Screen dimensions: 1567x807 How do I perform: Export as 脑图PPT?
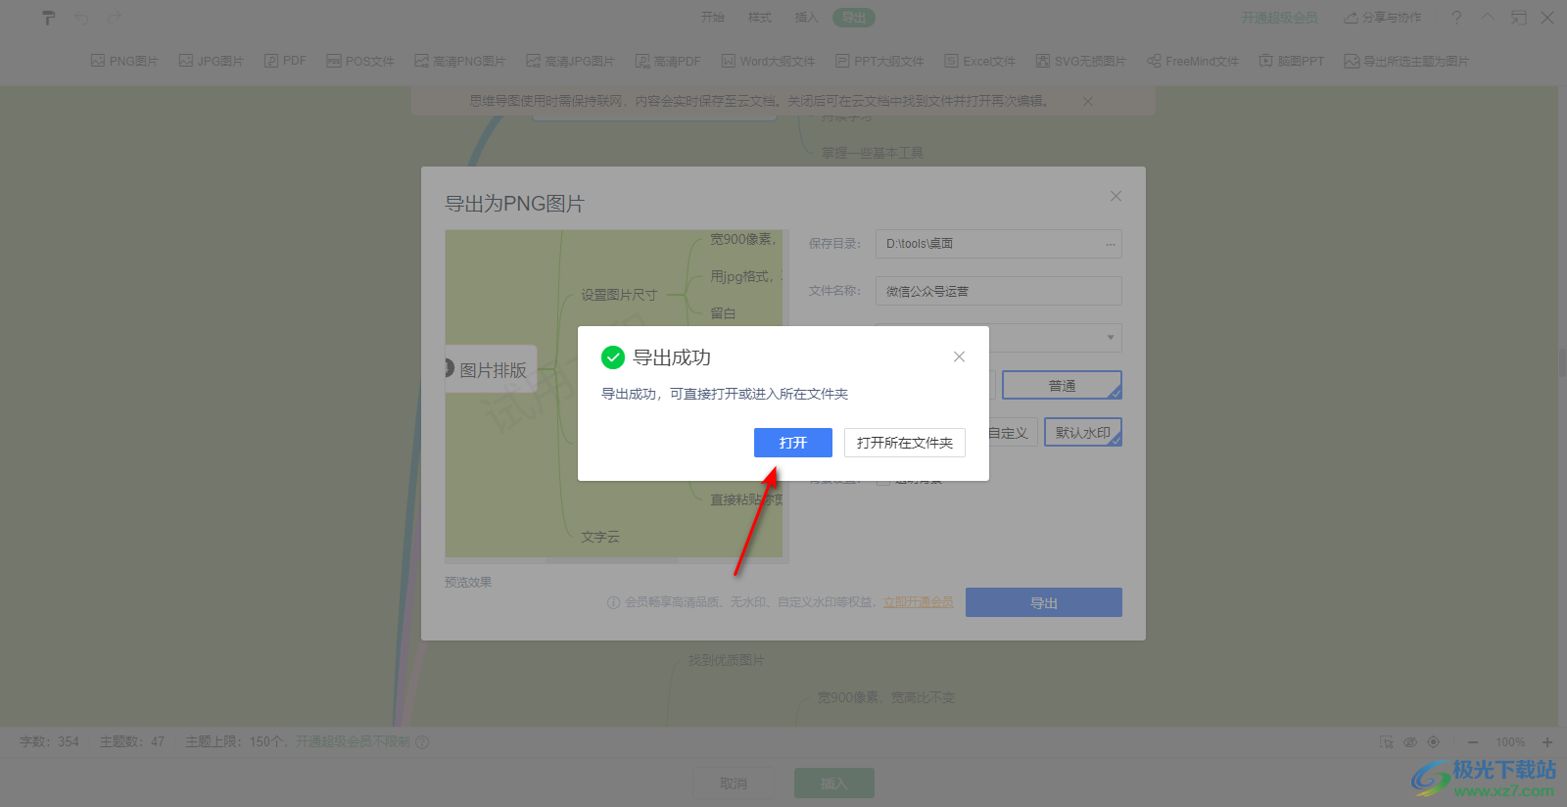click(1291, 61)
